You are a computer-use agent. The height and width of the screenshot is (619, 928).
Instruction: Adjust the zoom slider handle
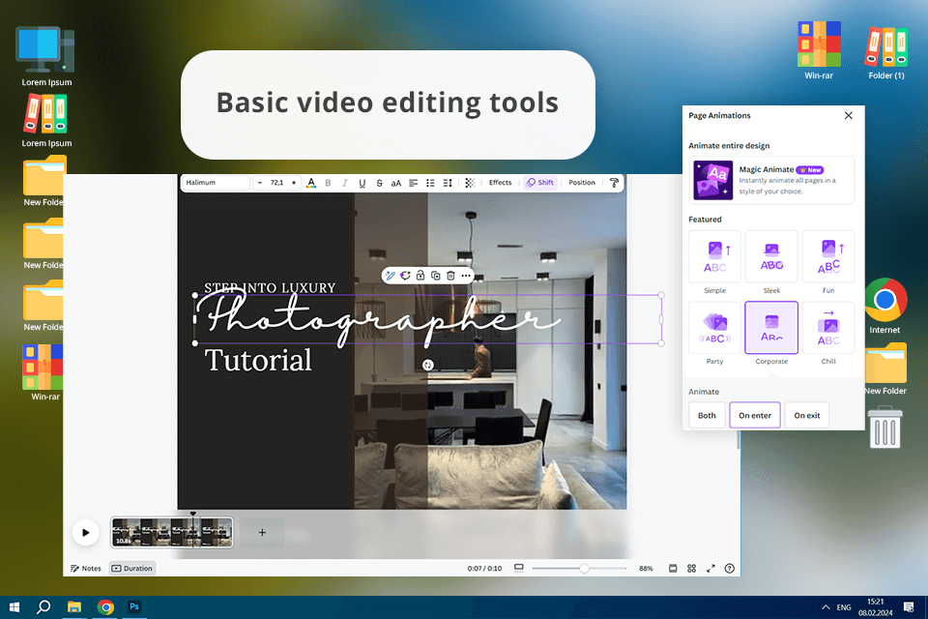584,568
